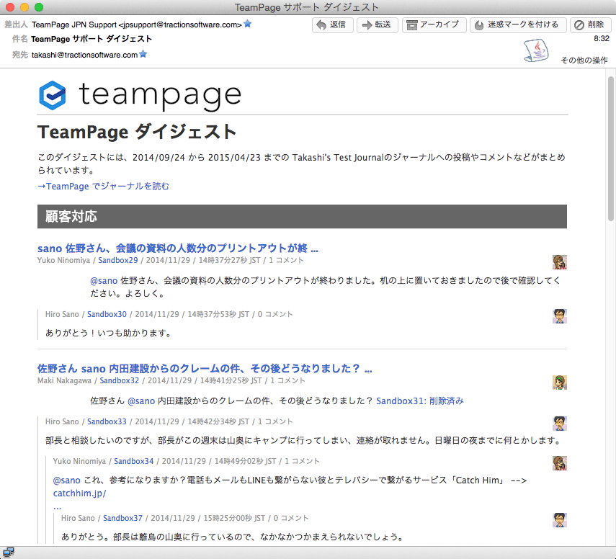Open Sandbox29 link

click(x=117, y=260)
